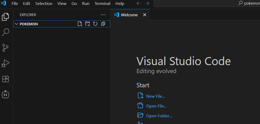Screen dimensions: 260x124
Task: Open the Explorer view in activity bar
Action: pyautogui.click(x=5, y=17)
